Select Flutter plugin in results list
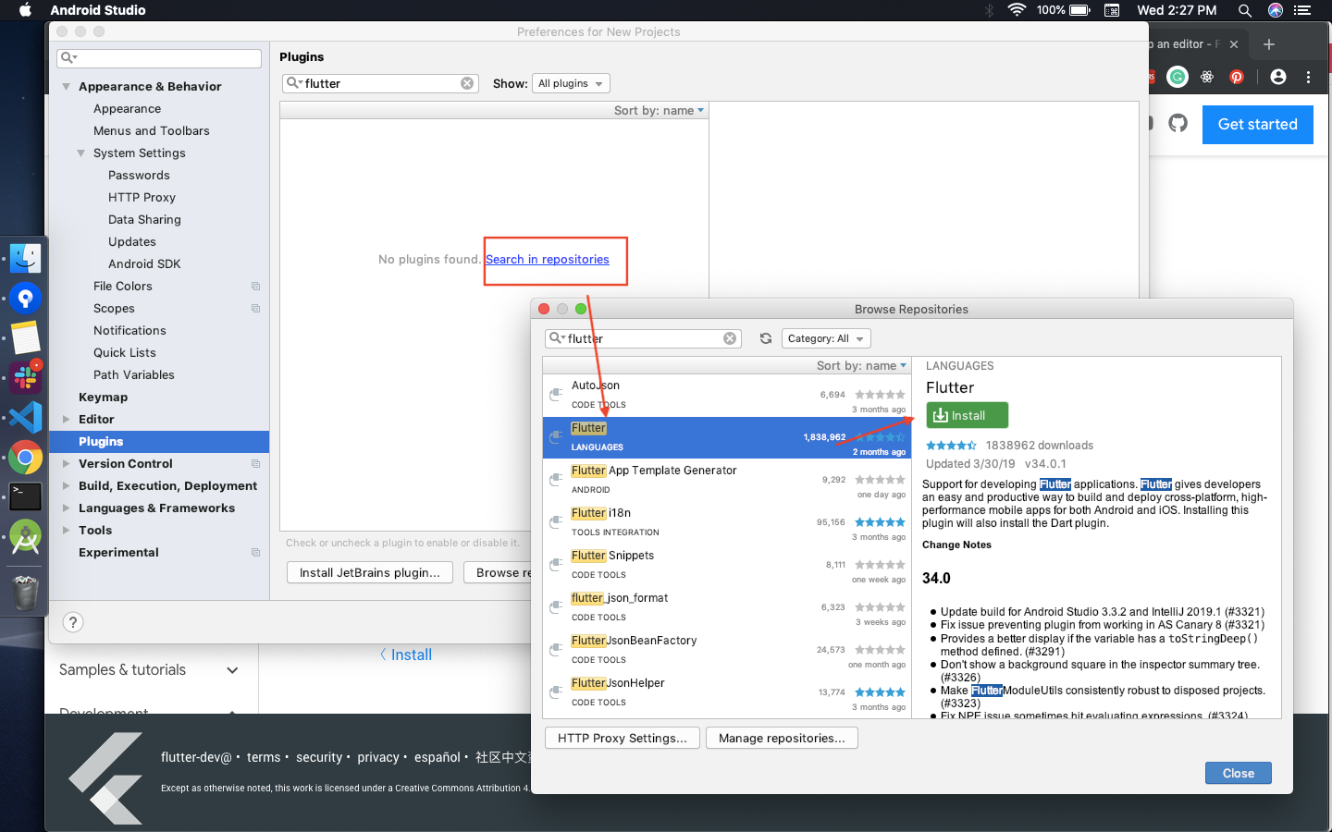The image size is (1332, 832). point(727,437)
